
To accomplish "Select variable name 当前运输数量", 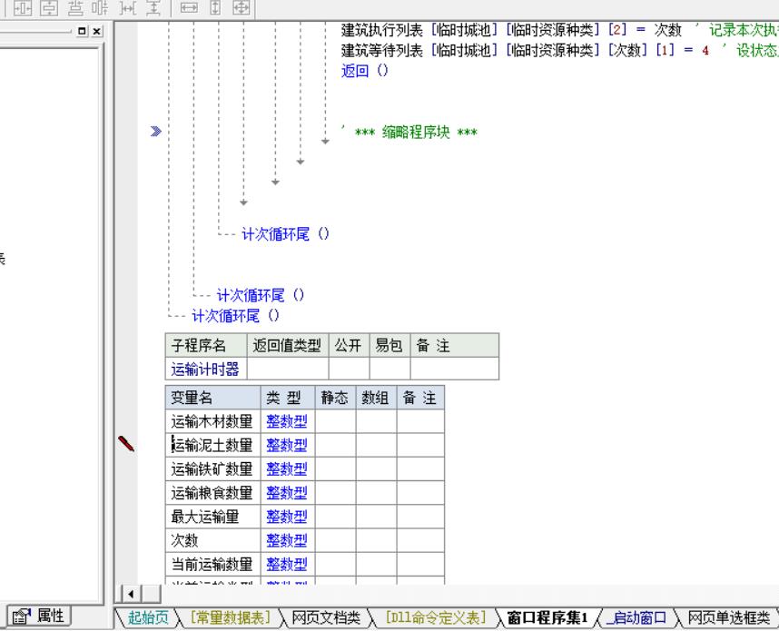I will tap(212, 564).
